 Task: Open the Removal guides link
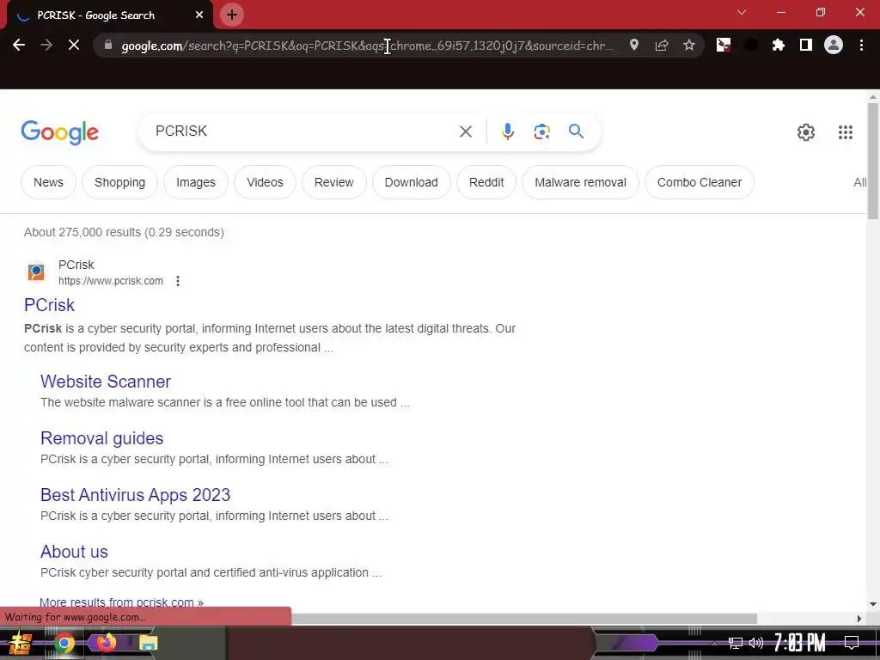(x=101, y=438)
